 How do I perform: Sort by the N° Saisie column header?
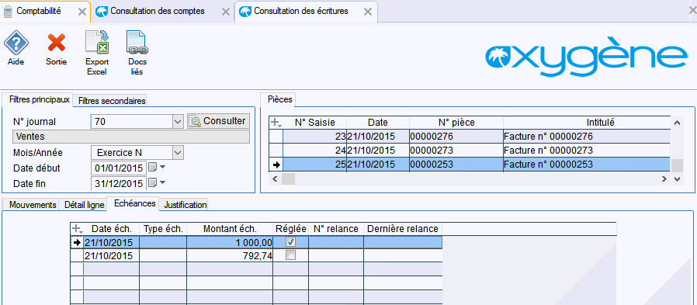[314, 123]
